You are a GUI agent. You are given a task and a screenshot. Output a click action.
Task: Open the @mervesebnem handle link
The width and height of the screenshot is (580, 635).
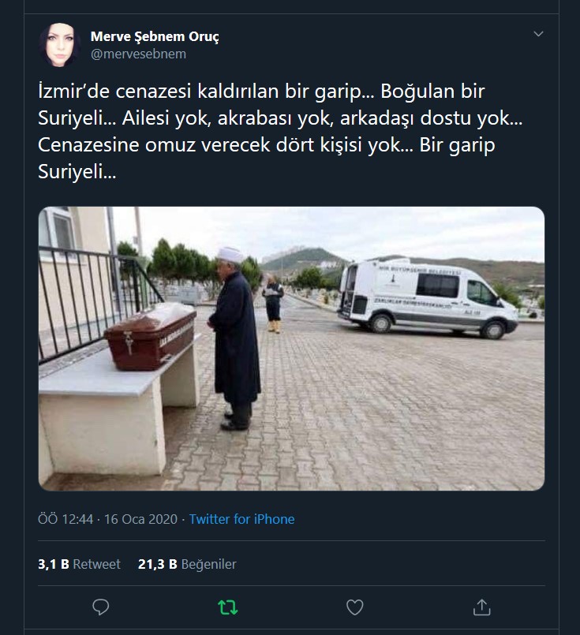click(x=138, y=54)
